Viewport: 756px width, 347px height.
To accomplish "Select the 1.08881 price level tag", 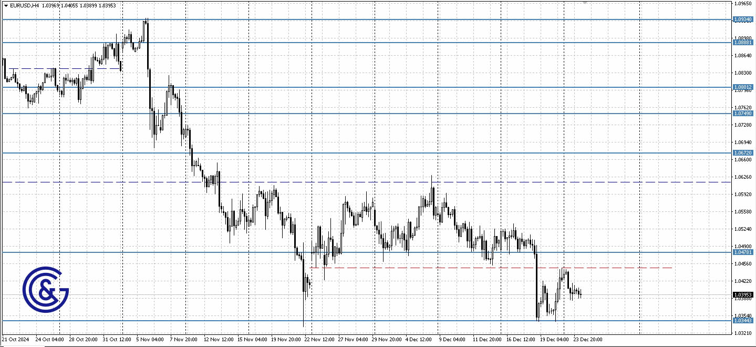I will click(x=743, y=43).
